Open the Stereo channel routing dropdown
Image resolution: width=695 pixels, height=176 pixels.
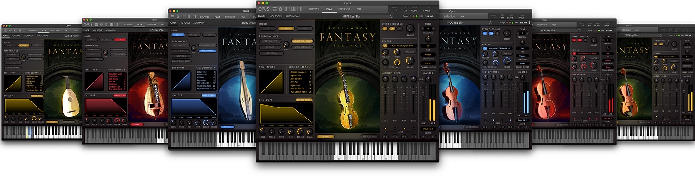pyautogui.click(x=428, y=63)
